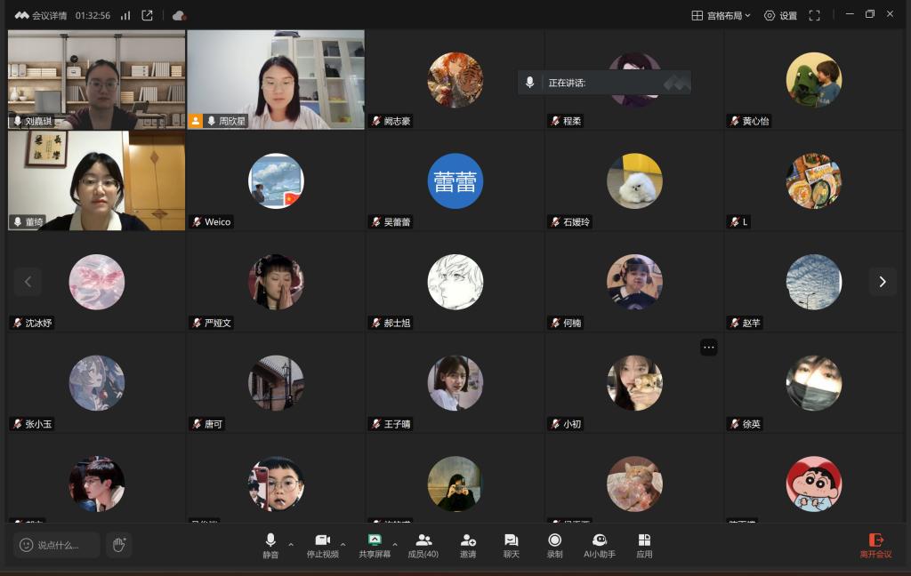911x576 pixels.
Task: Expand audio options arrow beside 静音
Action: coord(291,544)
